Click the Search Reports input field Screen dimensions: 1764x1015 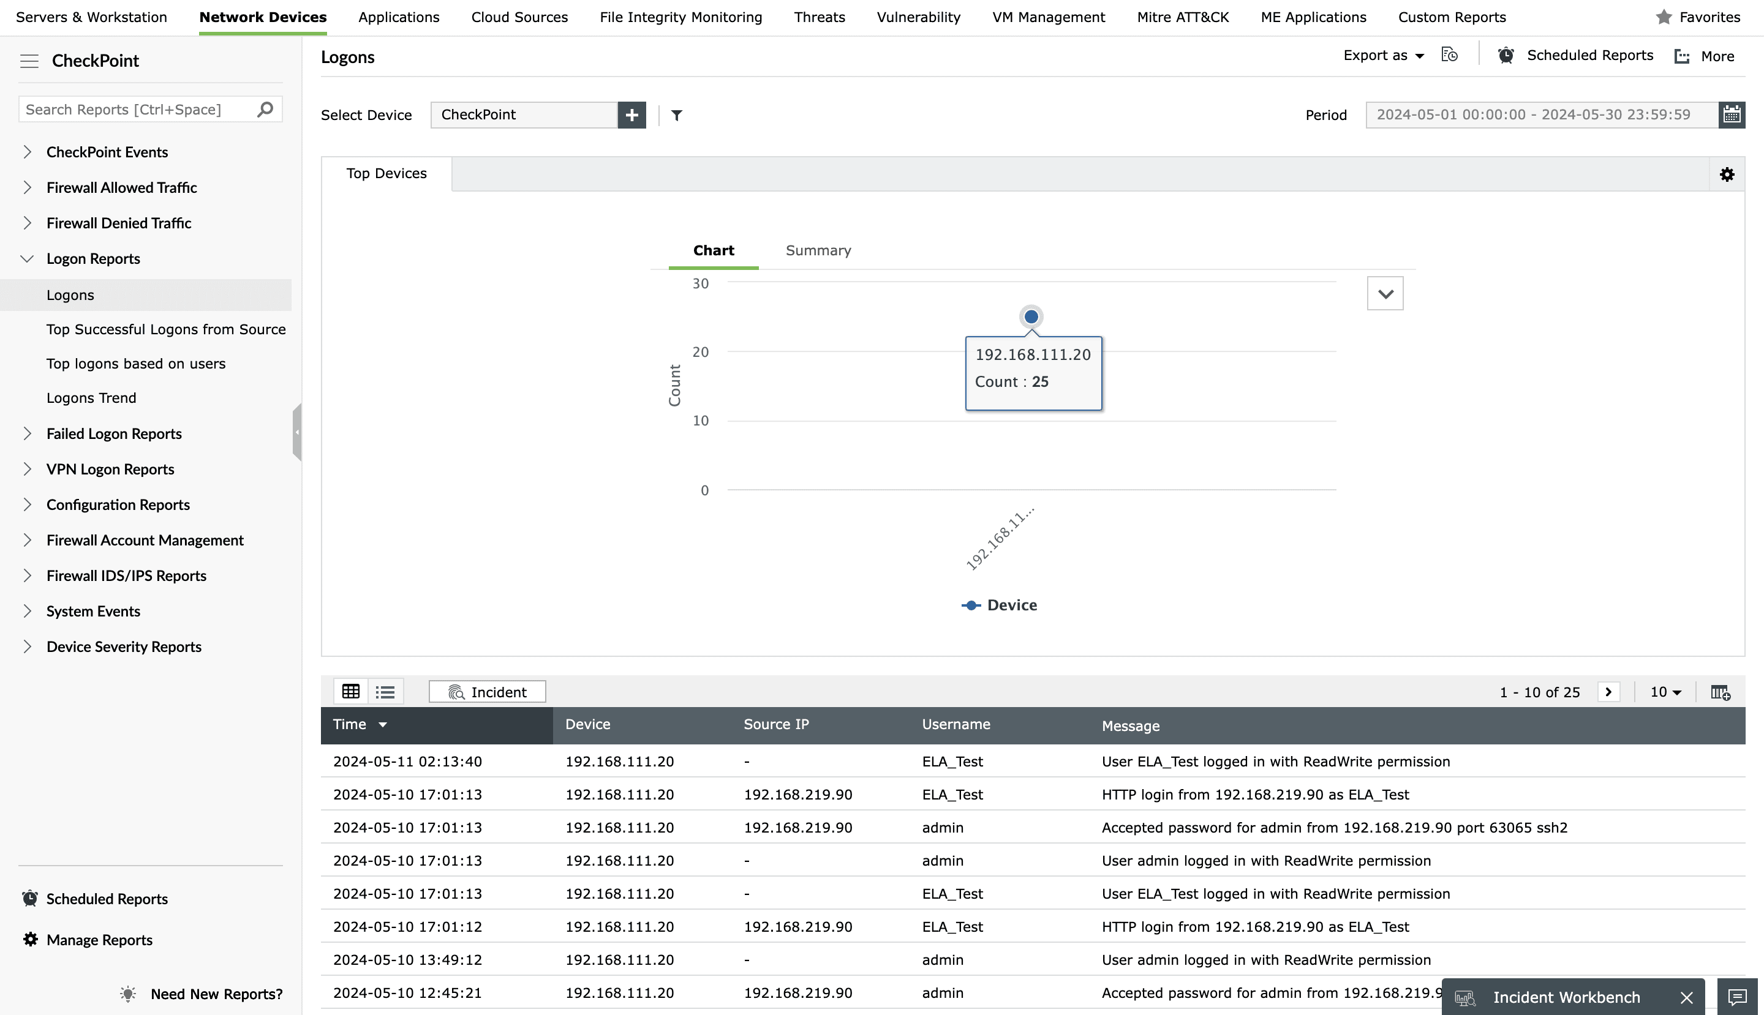point(136,110)
